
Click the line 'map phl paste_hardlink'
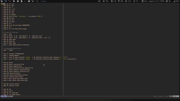point(12,73)
